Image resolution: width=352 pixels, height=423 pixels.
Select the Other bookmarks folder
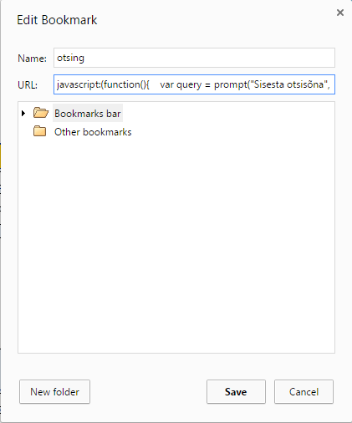(93, 132)
